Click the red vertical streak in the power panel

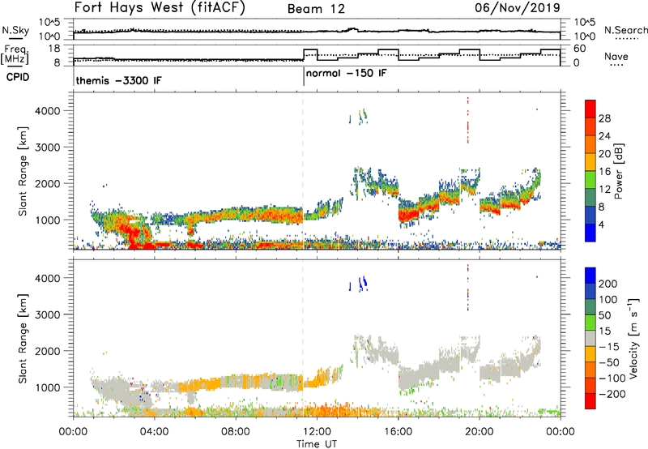[468, 120]
